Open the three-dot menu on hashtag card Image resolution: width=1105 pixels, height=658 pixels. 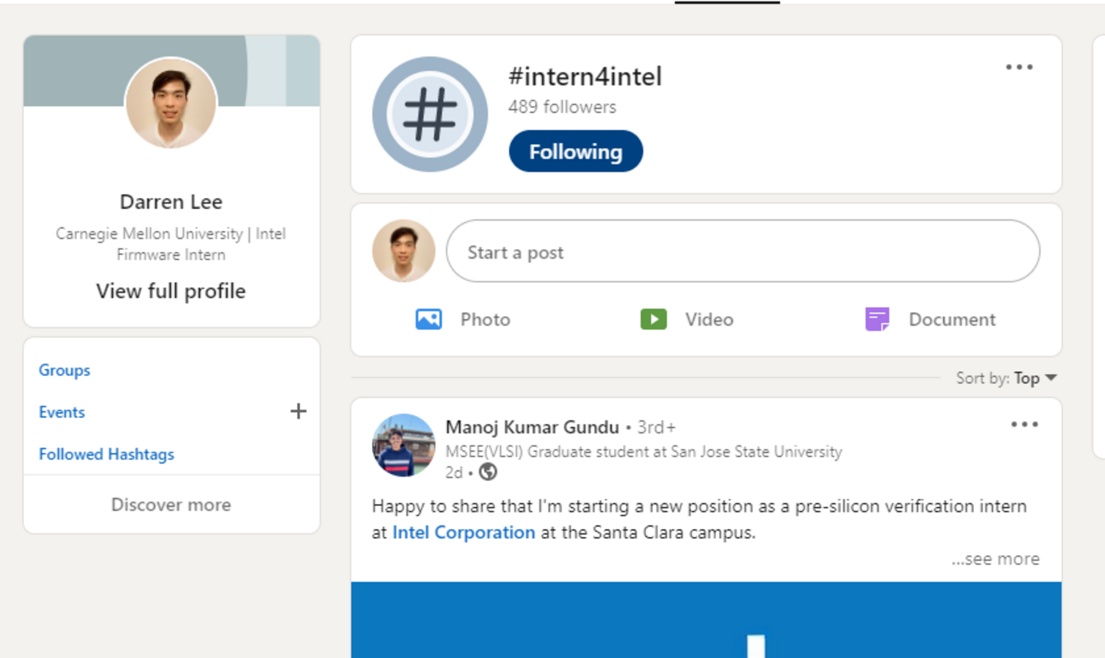(1019, 67)
